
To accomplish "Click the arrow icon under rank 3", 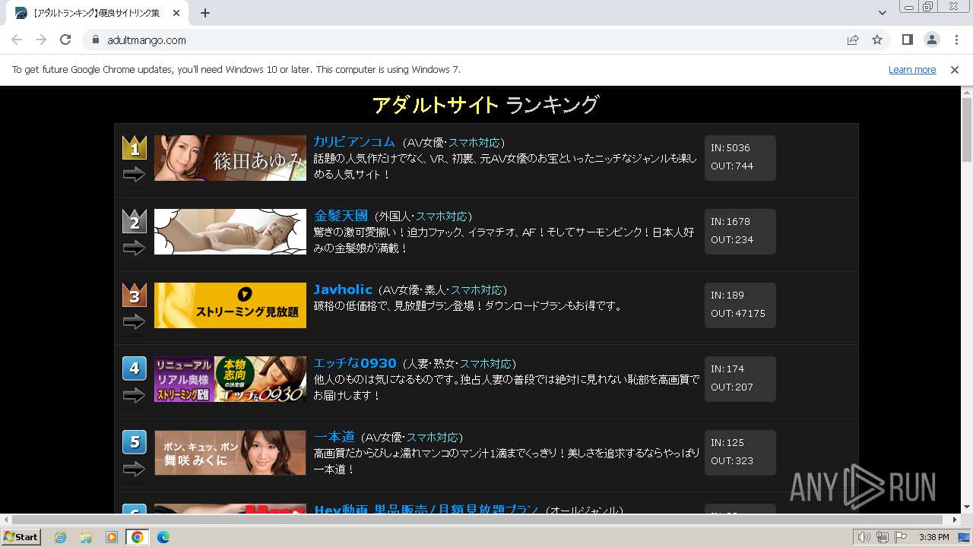I will (134, 322).
